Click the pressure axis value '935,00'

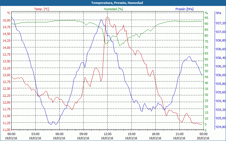click(221, 118)
